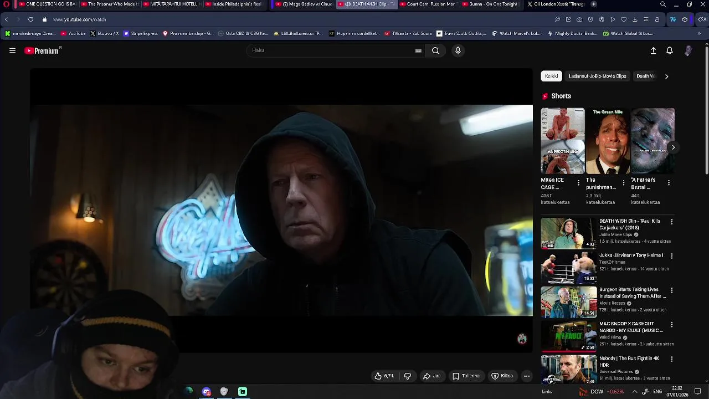Open more actions ellipsis below the video

point(527,376)
